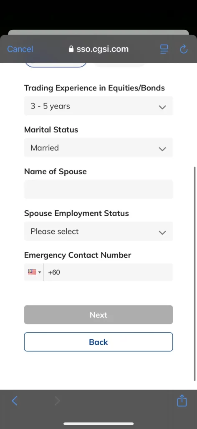Open the country code selector arrow
This screenshot has height=429, width=197.
tap(40, 272)
